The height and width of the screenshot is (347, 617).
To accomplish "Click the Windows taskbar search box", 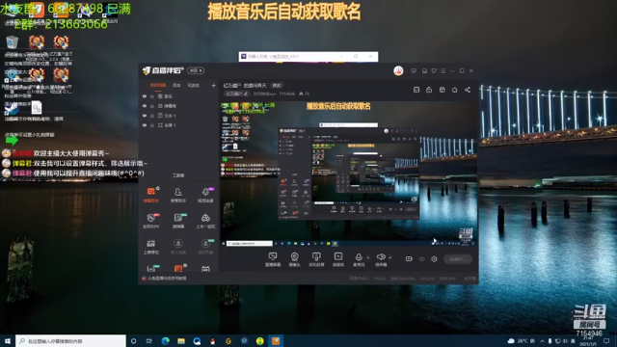I will pyautogui.click(x=70, y=340).
